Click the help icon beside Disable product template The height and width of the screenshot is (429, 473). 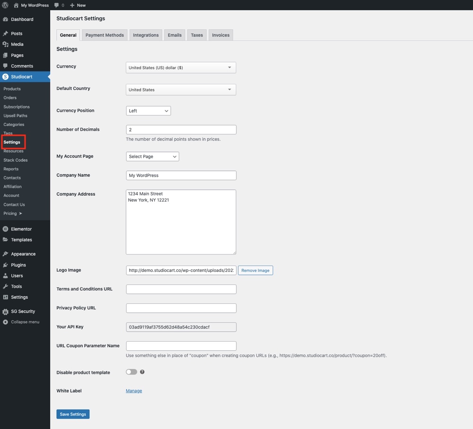coord(142,372)
